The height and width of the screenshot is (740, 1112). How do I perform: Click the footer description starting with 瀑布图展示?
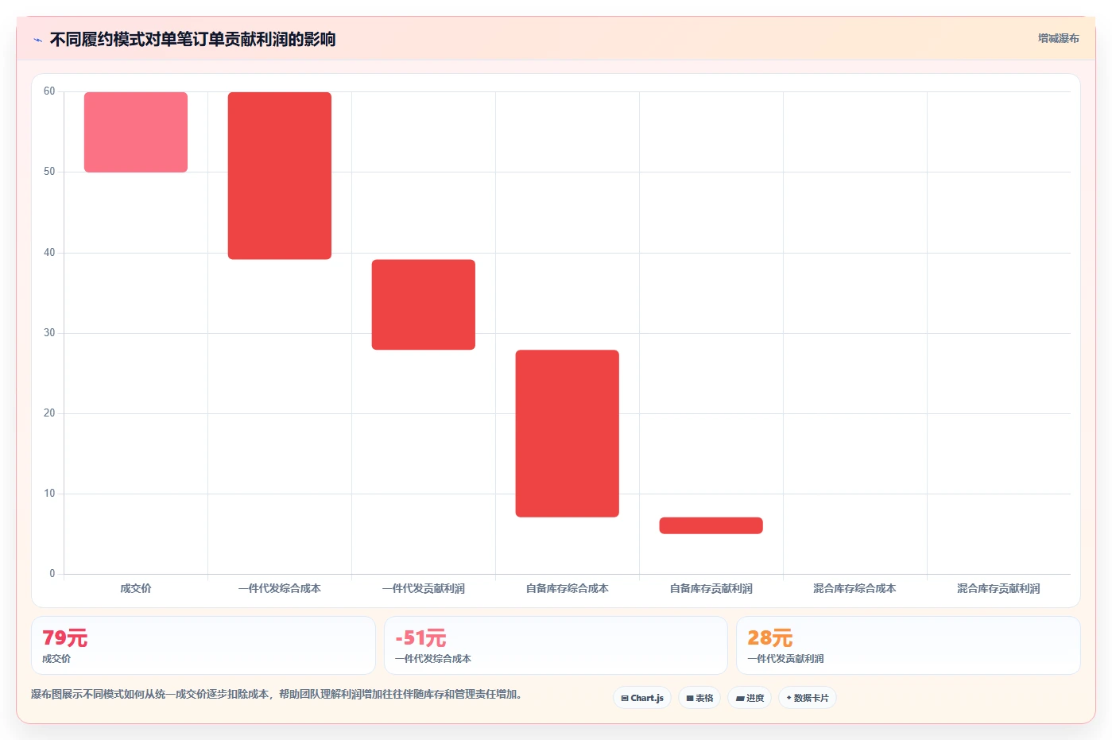[x=277, y=694]
